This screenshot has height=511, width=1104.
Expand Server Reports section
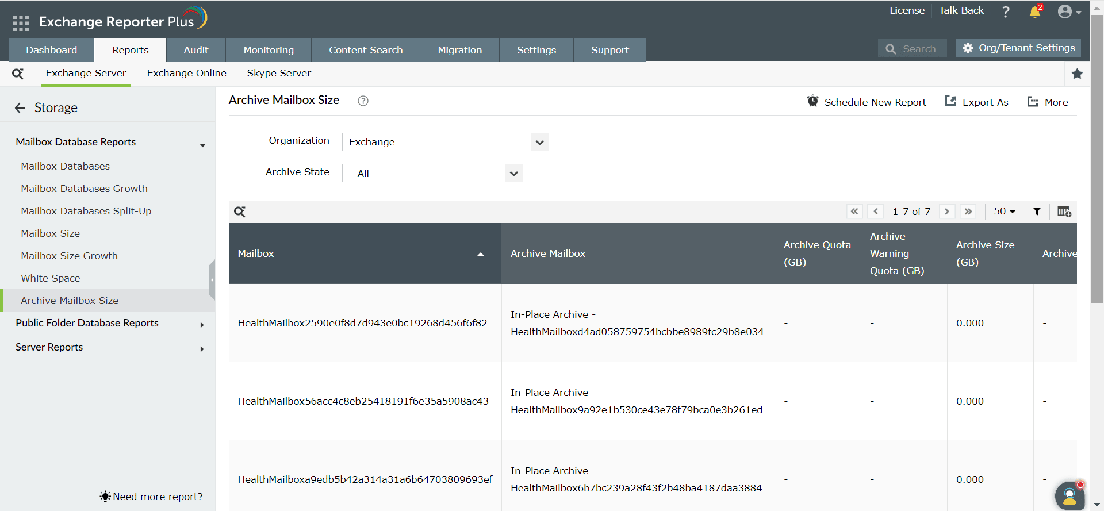[202, 349]
